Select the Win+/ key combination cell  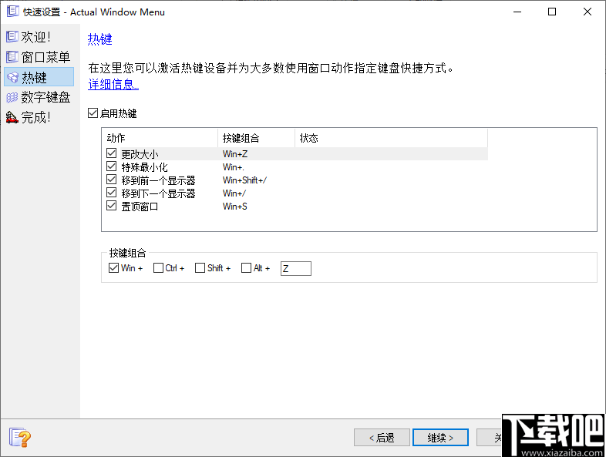234,193
